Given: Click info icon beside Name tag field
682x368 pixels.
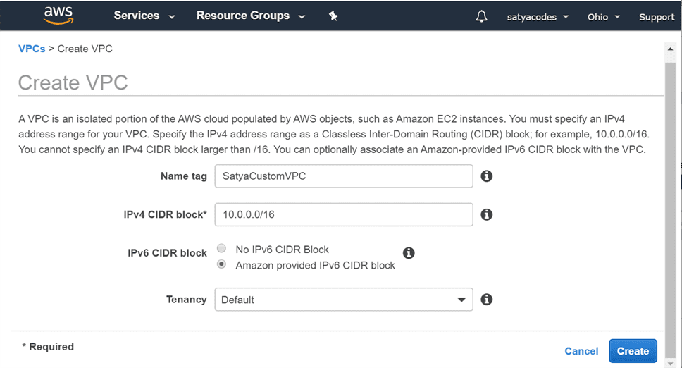Looking at the screenshot, I should pos(486,176).
